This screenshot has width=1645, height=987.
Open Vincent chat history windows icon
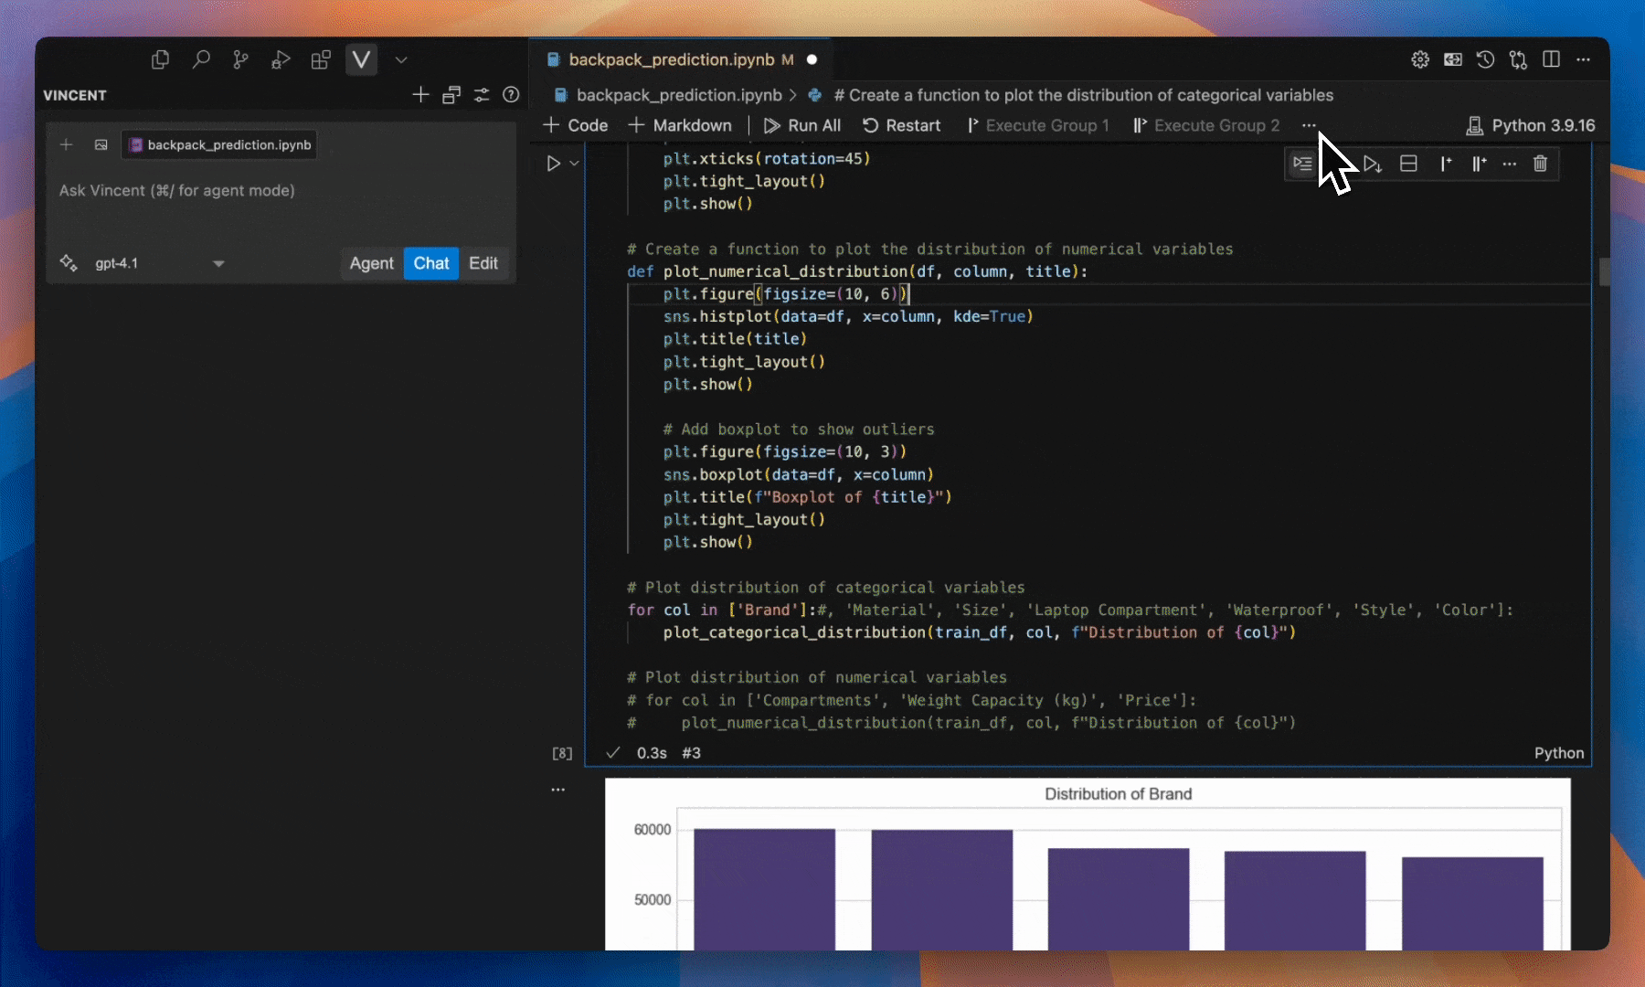[451, 94]
